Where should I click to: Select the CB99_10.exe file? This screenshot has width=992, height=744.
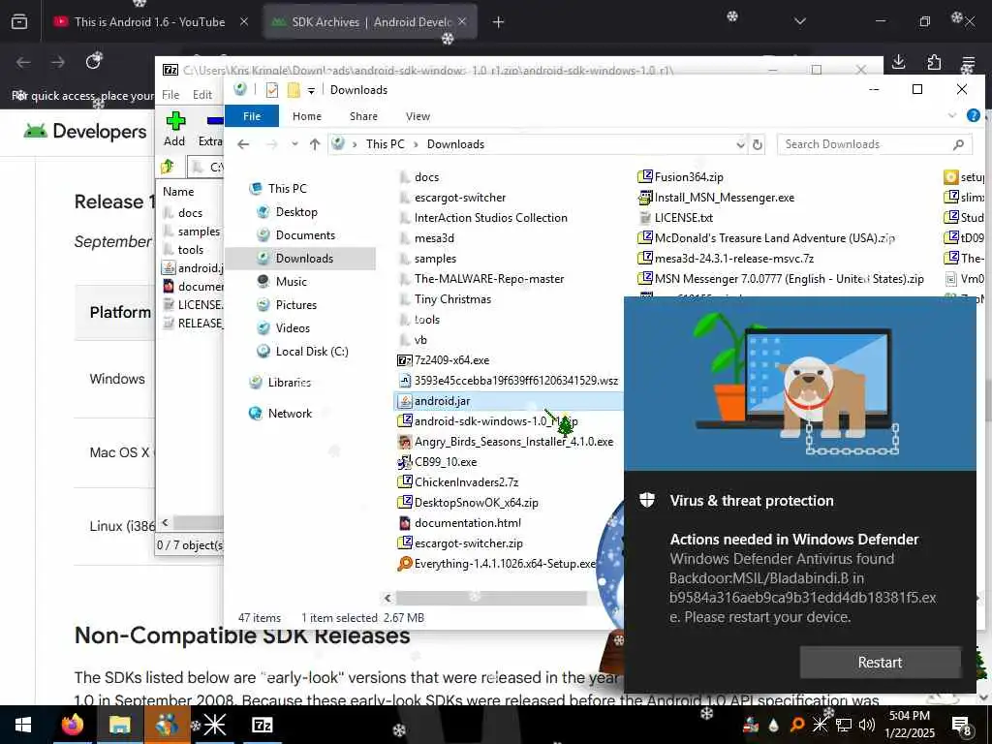pos(446,462)
